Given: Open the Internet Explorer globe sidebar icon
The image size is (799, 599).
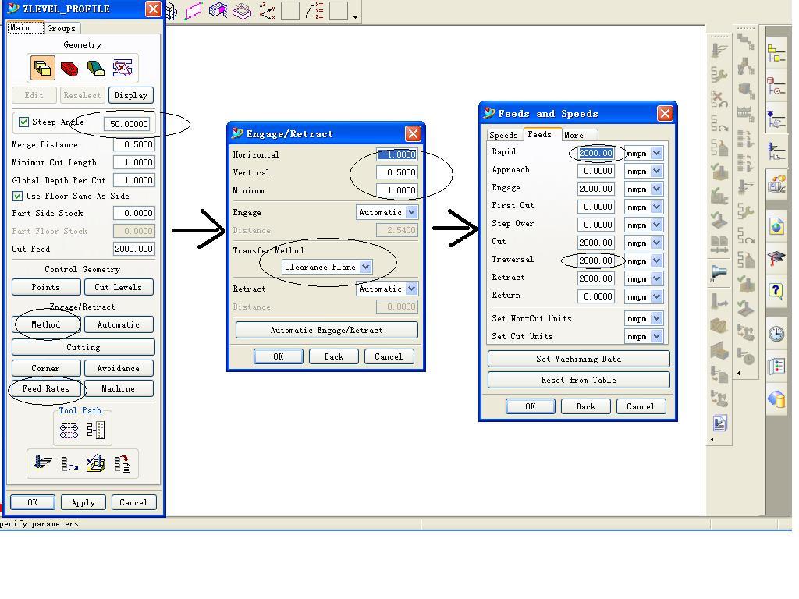Looking at the screenshot, I should [x=776, y=226].
